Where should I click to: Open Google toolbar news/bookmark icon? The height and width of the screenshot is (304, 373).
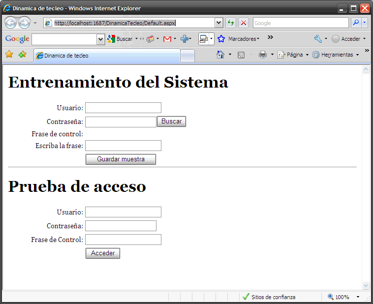tap(150, 39)
